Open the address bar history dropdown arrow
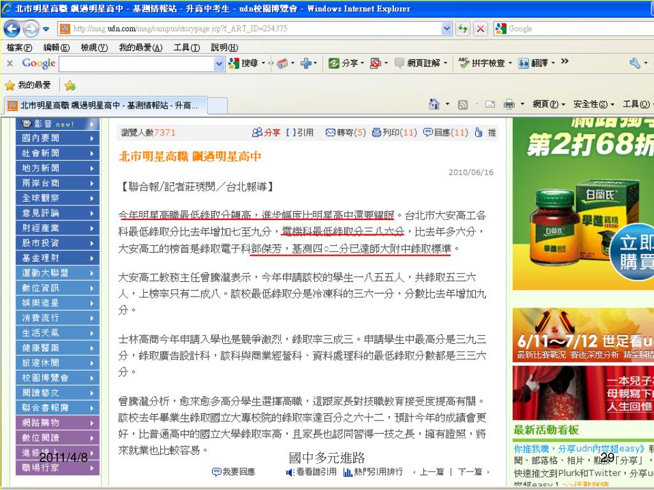654x490 pixels. [446, 29]
